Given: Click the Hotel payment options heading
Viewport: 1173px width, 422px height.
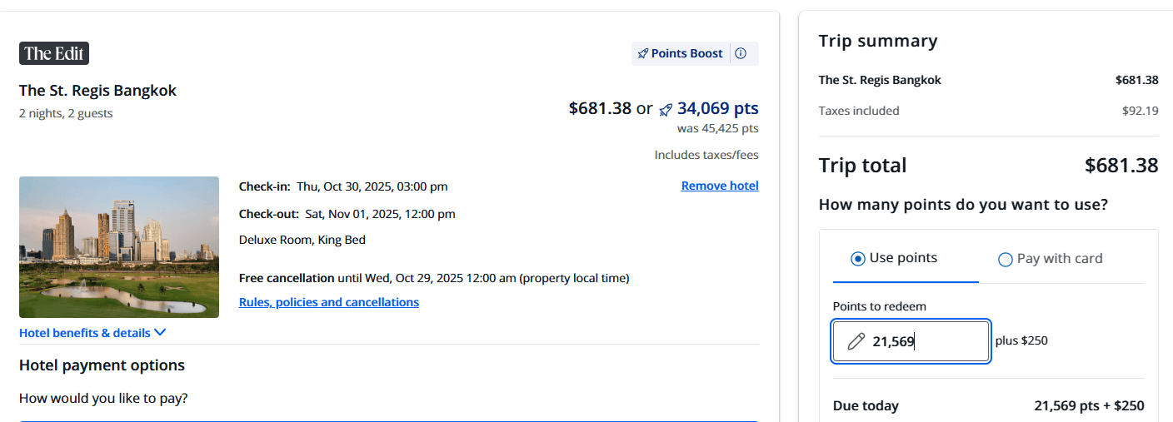Looking at the screenshot, I should (x=102, y=365).
